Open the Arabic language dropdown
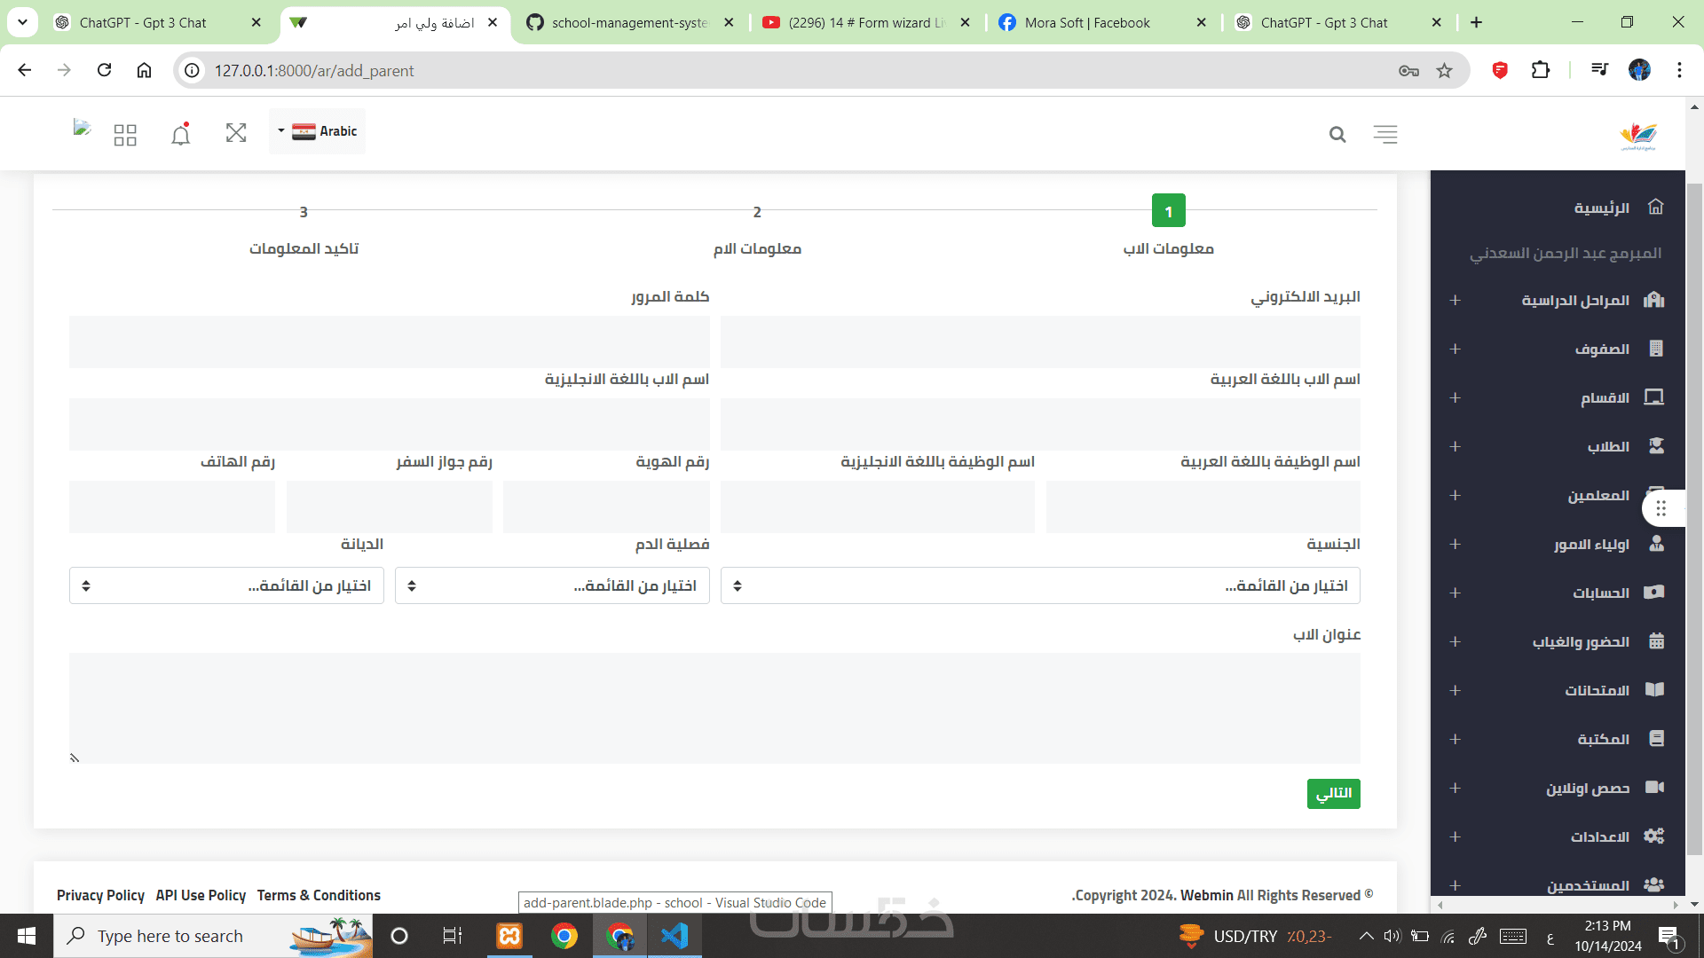The height and width of the screenshot is (958, 1704). coord(317,131)
